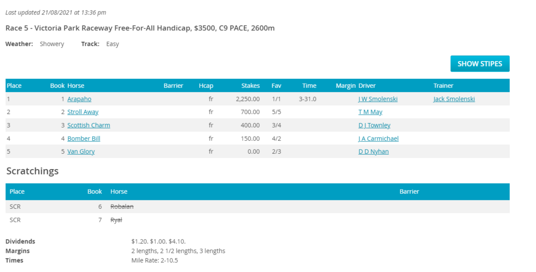Viewport: 536px width, 272px height.
Task: Click the Trainer column header
Action: click(x=443, y=86)
